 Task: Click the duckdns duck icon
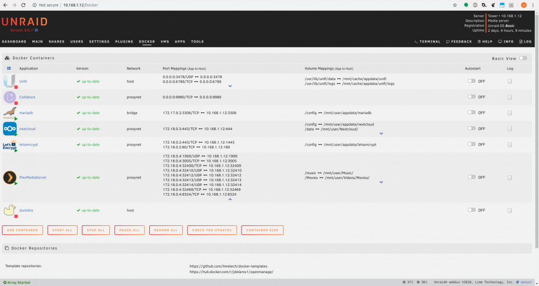point(10,210)
